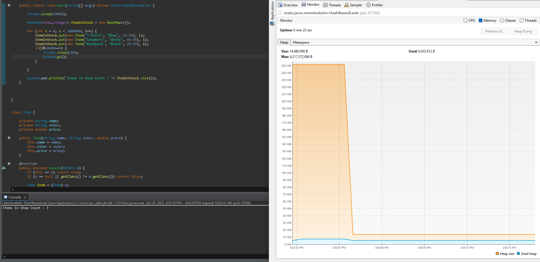Select the Metaspace tab
Viewport: 540px width, 262px height.
point(301,42)
